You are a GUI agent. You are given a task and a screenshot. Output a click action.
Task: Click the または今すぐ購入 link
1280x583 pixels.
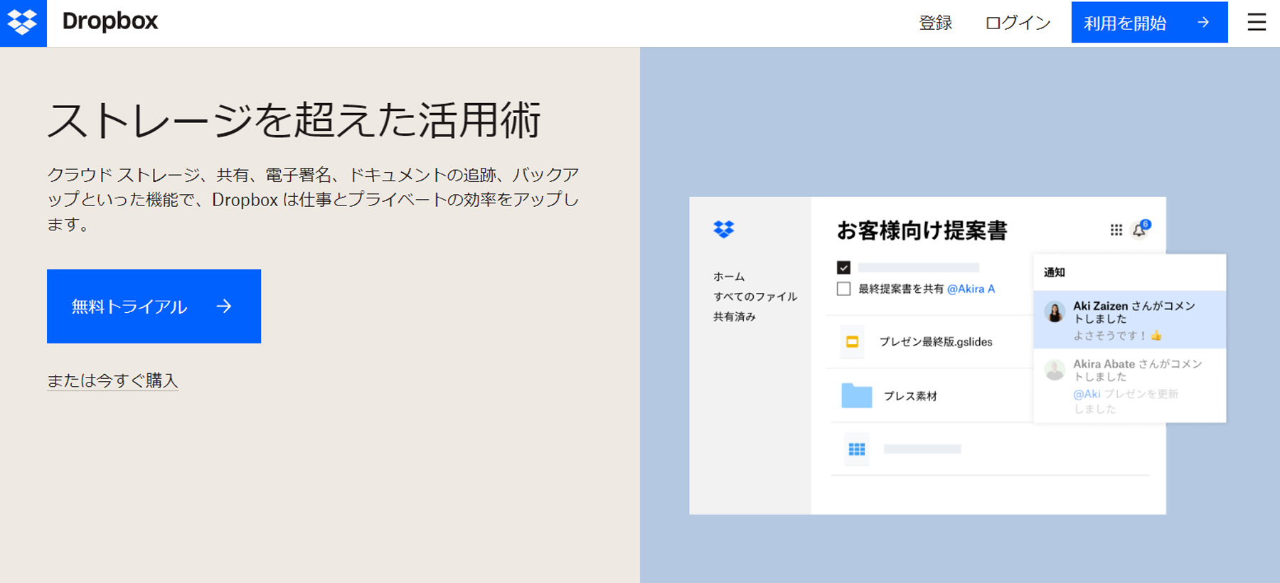click(112, 380)
